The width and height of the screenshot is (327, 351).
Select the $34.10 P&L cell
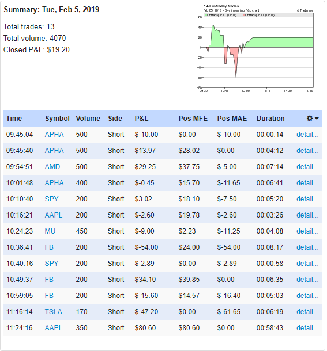coord(145,280)
